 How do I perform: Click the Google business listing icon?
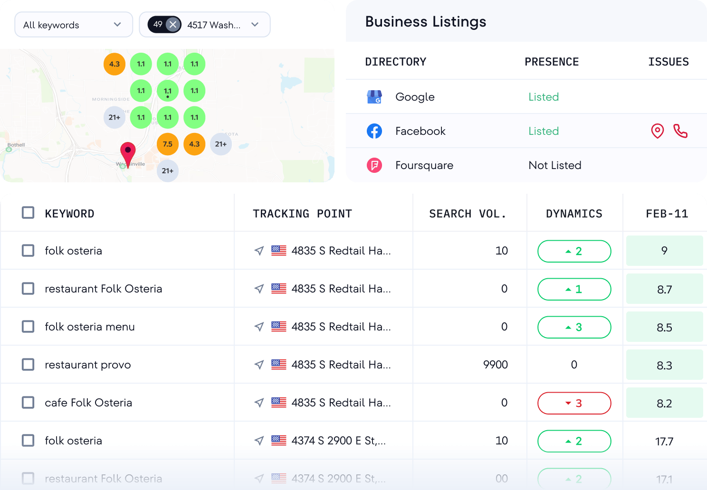[374, 97]
